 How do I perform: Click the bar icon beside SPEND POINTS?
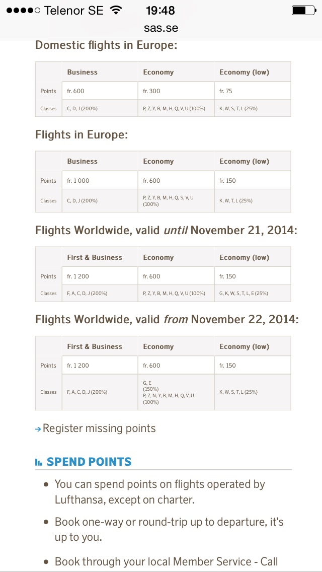[x=39, y=462]
